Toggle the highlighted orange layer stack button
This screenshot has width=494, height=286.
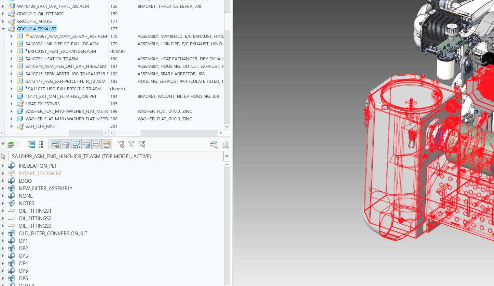107,145
